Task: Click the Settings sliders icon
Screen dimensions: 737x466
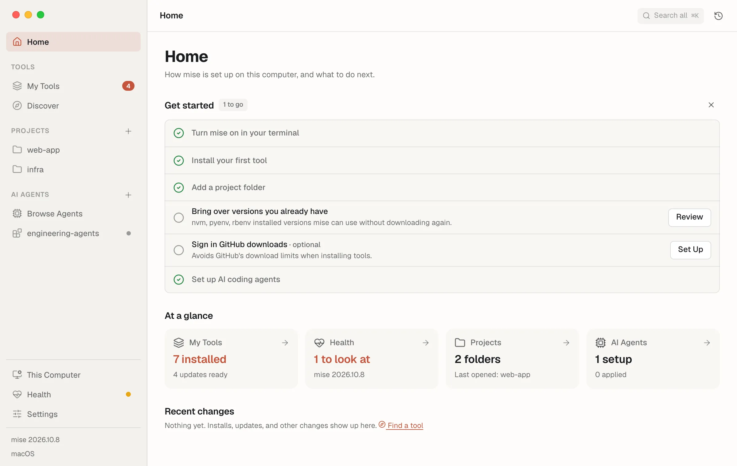Action: (17, 414)
